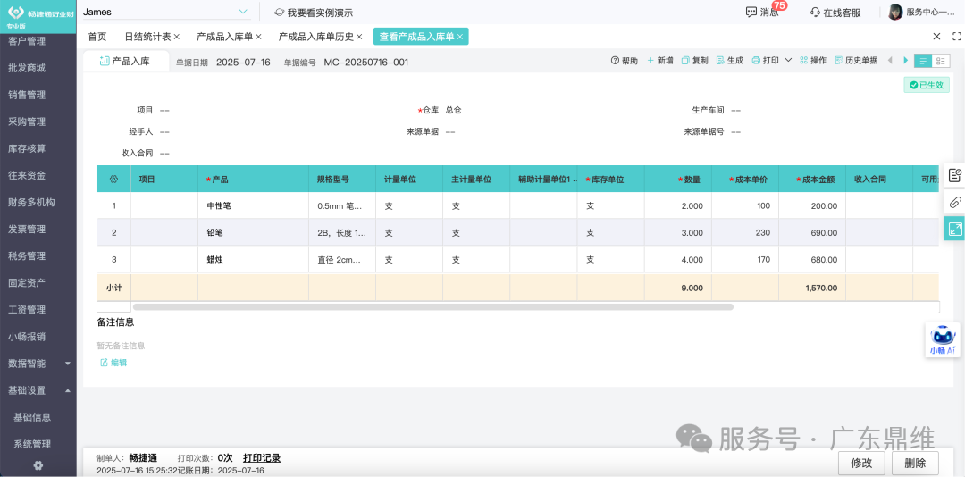Go to next document arrow

coord(905,61)
